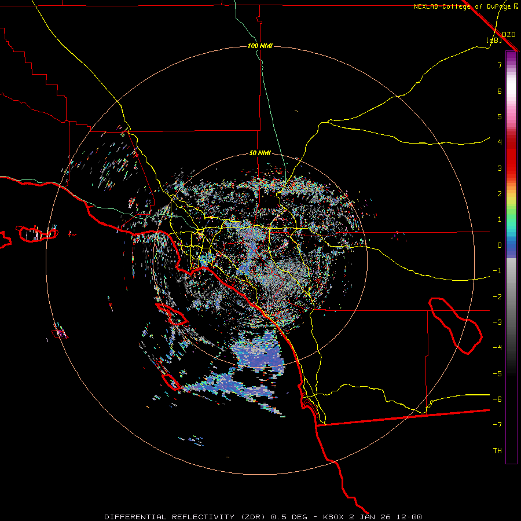Click the [dB] unit label
Viewport: 521px width, 521px height.
tap(494, 41)
